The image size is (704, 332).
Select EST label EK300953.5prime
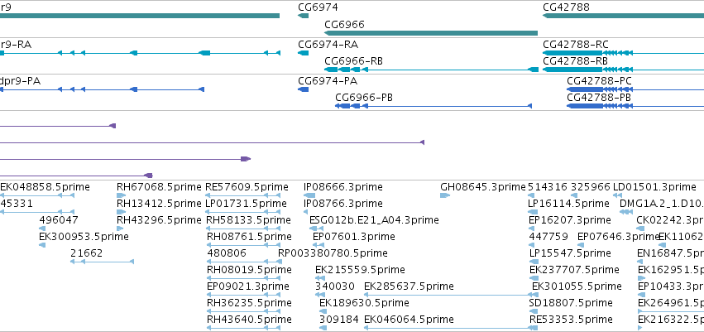tap(84, 236)
